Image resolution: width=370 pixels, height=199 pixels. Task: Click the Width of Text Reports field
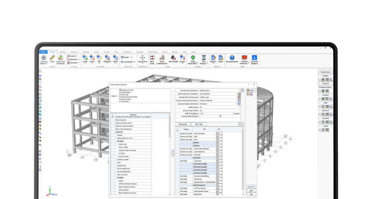pos(216,114)
